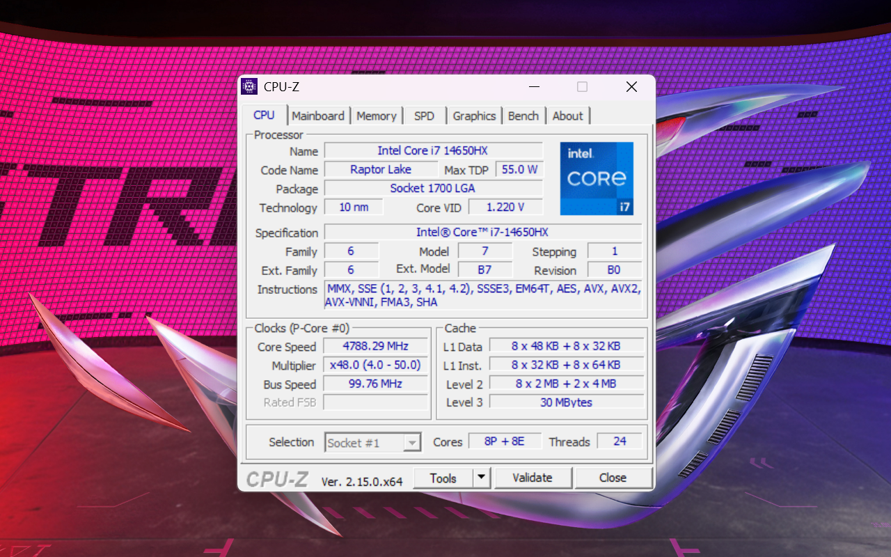Click the empty Rated FSB field
The height and width of the screenshot is (557, 891).
pyautogui.click(x=376, y=402)
